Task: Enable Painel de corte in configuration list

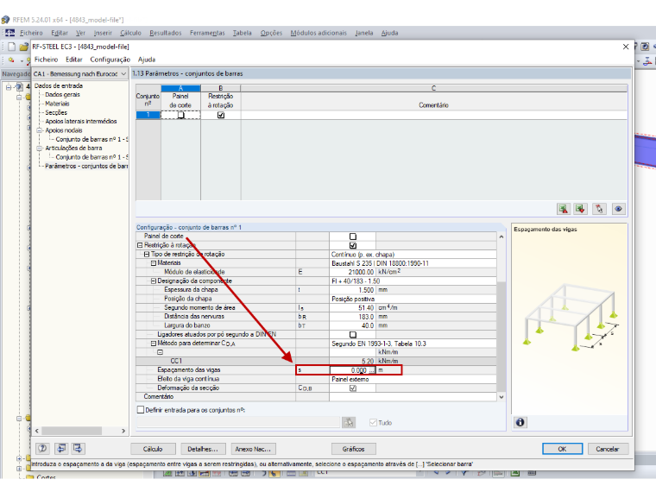Action: 353,237
